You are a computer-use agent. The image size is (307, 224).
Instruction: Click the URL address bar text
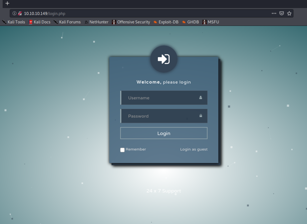(45, 13)
